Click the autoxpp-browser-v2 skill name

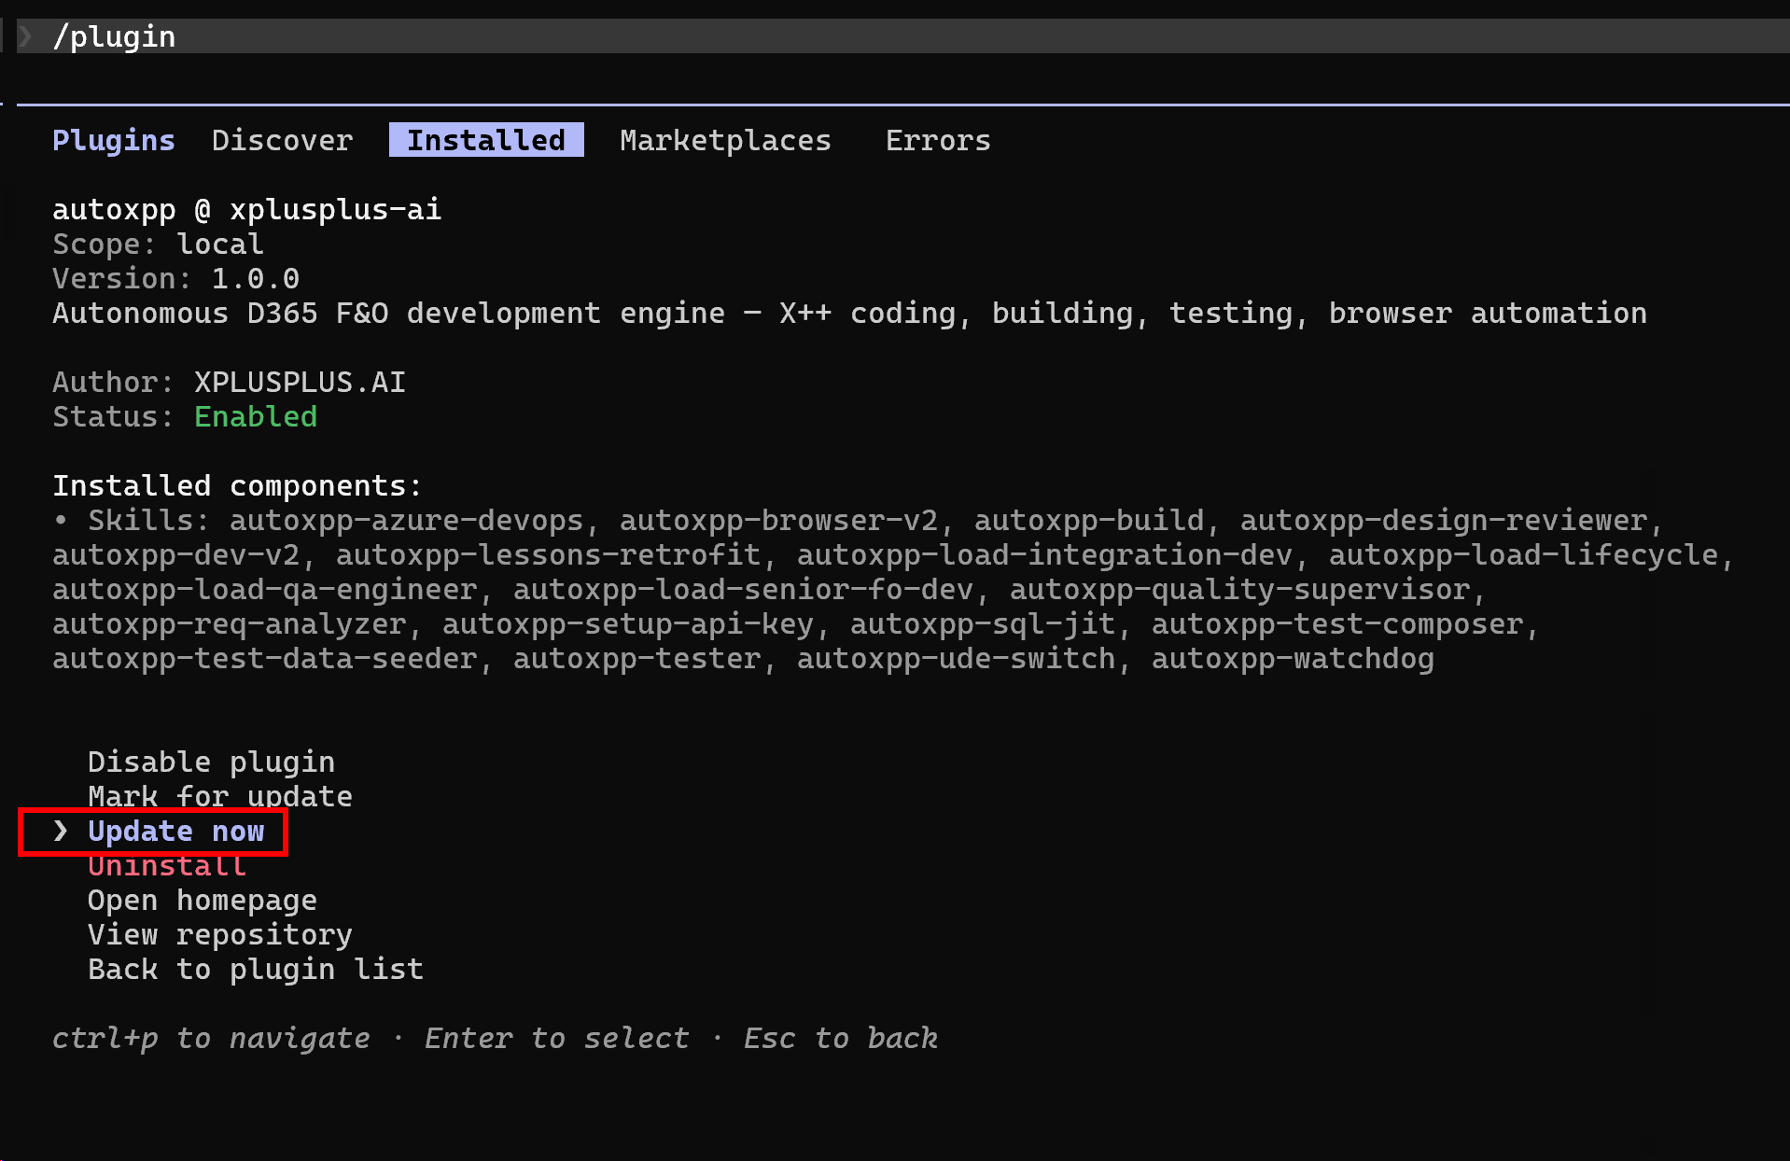point(778,520)
